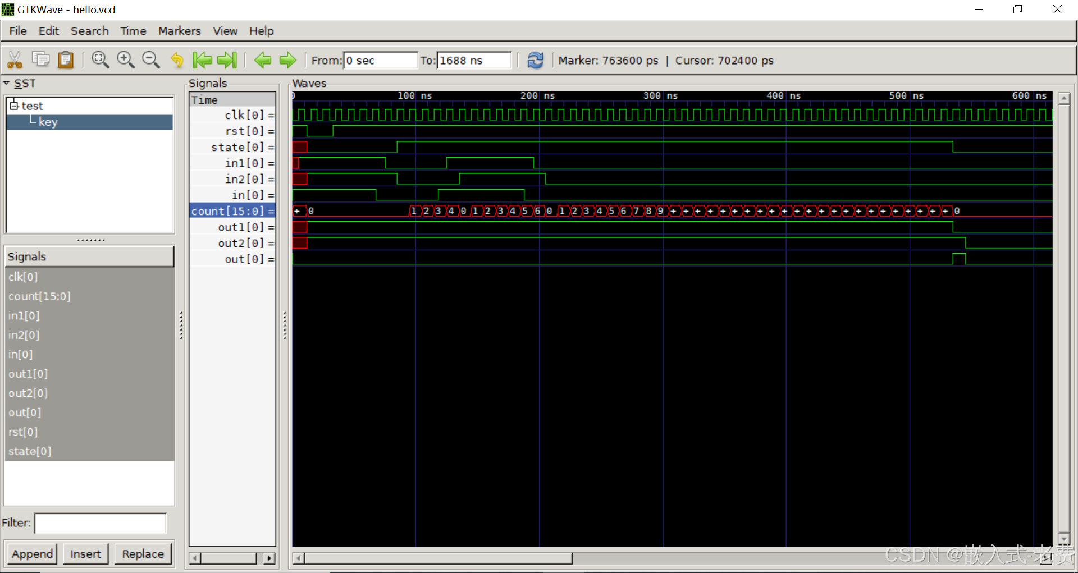Image resolution: width=1078 pixels, height=573 pixels.
Task: Select state[0] trace in wave signals pane
Action: point(232,147)
